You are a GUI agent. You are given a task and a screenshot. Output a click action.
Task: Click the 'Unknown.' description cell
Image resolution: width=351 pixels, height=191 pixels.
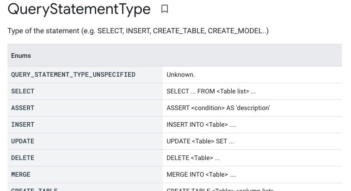181,74
